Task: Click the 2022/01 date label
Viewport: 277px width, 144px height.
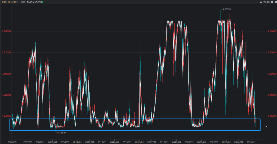Action: coord(214,142)
